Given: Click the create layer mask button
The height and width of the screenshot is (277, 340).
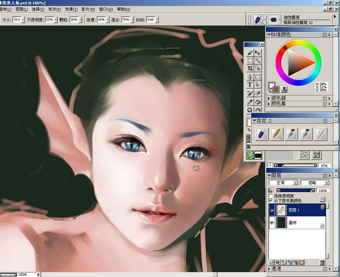Looking at the screenshot, I should coord(302,263).
